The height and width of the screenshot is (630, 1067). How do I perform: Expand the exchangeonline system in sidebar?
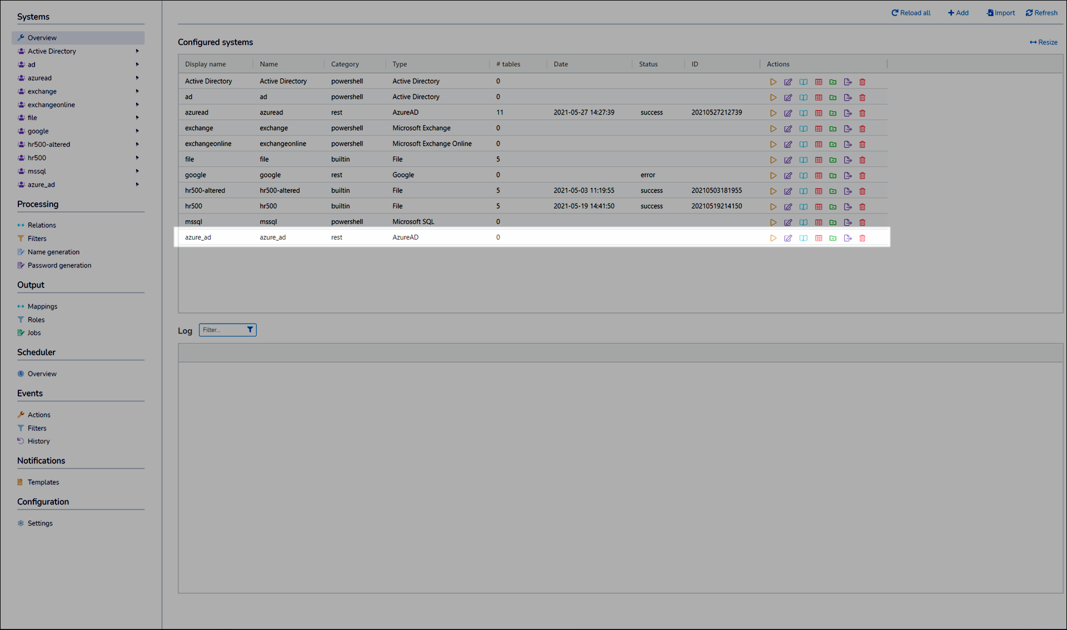point(137,105)
